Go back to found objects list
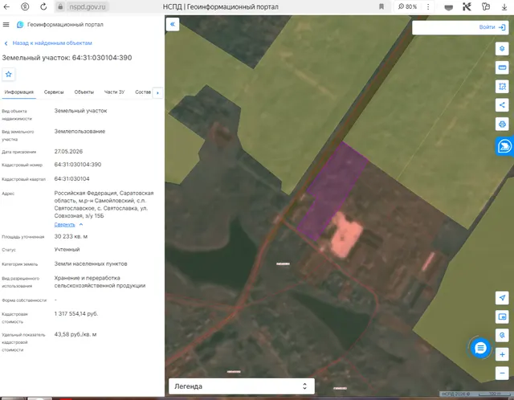This screenshot has height=400, width=514. [x=52, y=43]
